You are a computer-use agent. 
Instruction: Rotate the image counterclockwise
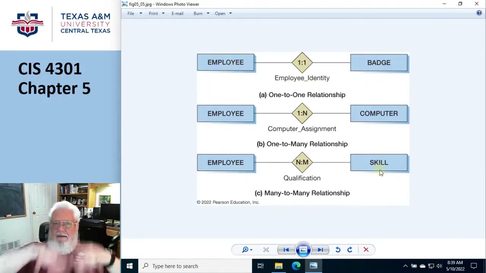[338, 249]
